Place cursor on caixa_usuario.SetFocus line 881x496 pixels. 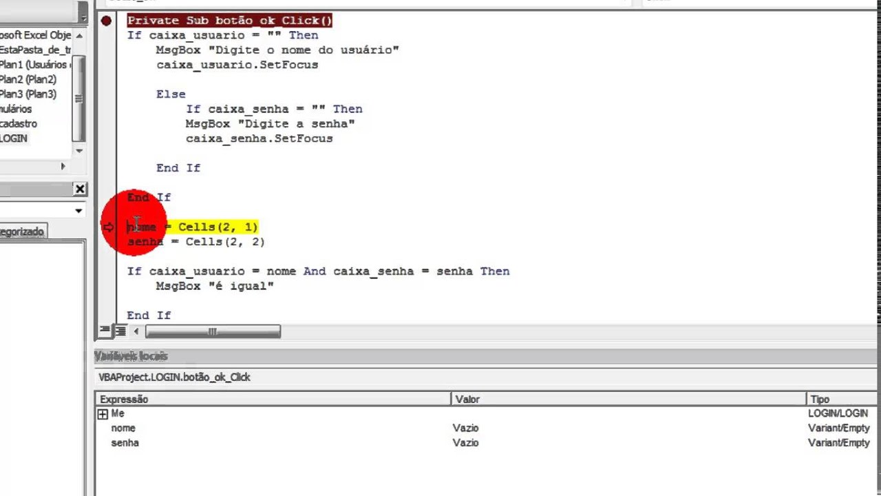click(x=237, y=65)
